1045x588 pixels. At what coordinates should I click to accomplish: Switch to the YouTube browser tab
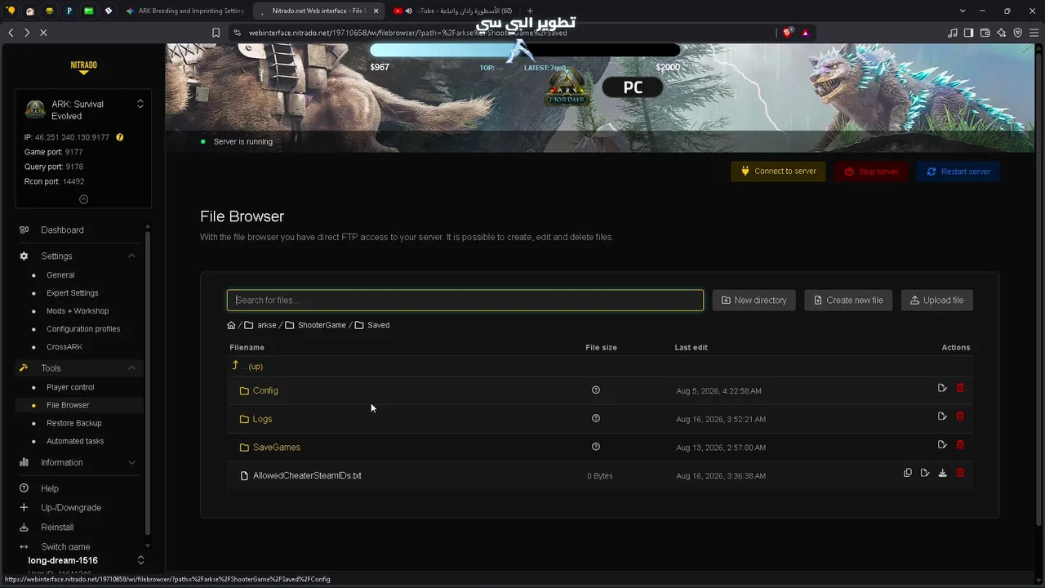tap(452, 11)
